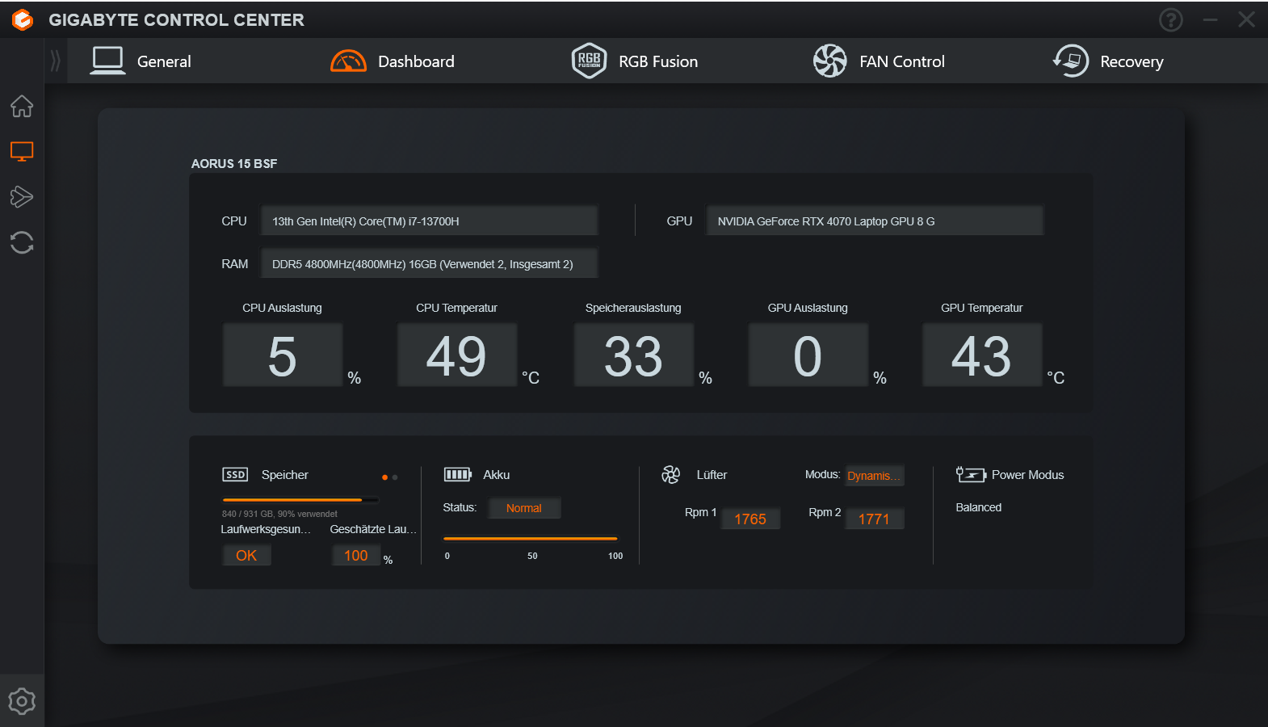Select the second storage page dot
Screen dimensions: 1268x727
coord(395,477)
